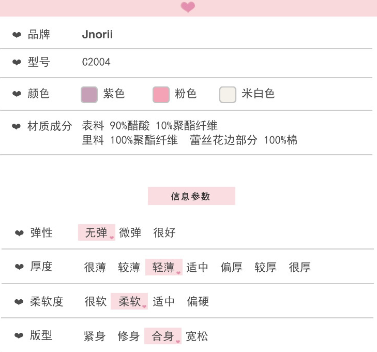Select the purple 紫色 color swatch
This screenshot has height=352, width=377.
[89, 94]
